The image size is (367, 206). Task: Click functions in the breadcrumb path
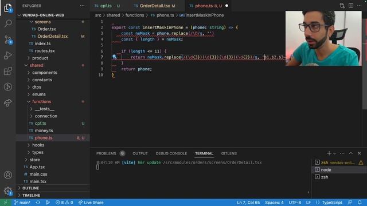click(x=135, y=15)
